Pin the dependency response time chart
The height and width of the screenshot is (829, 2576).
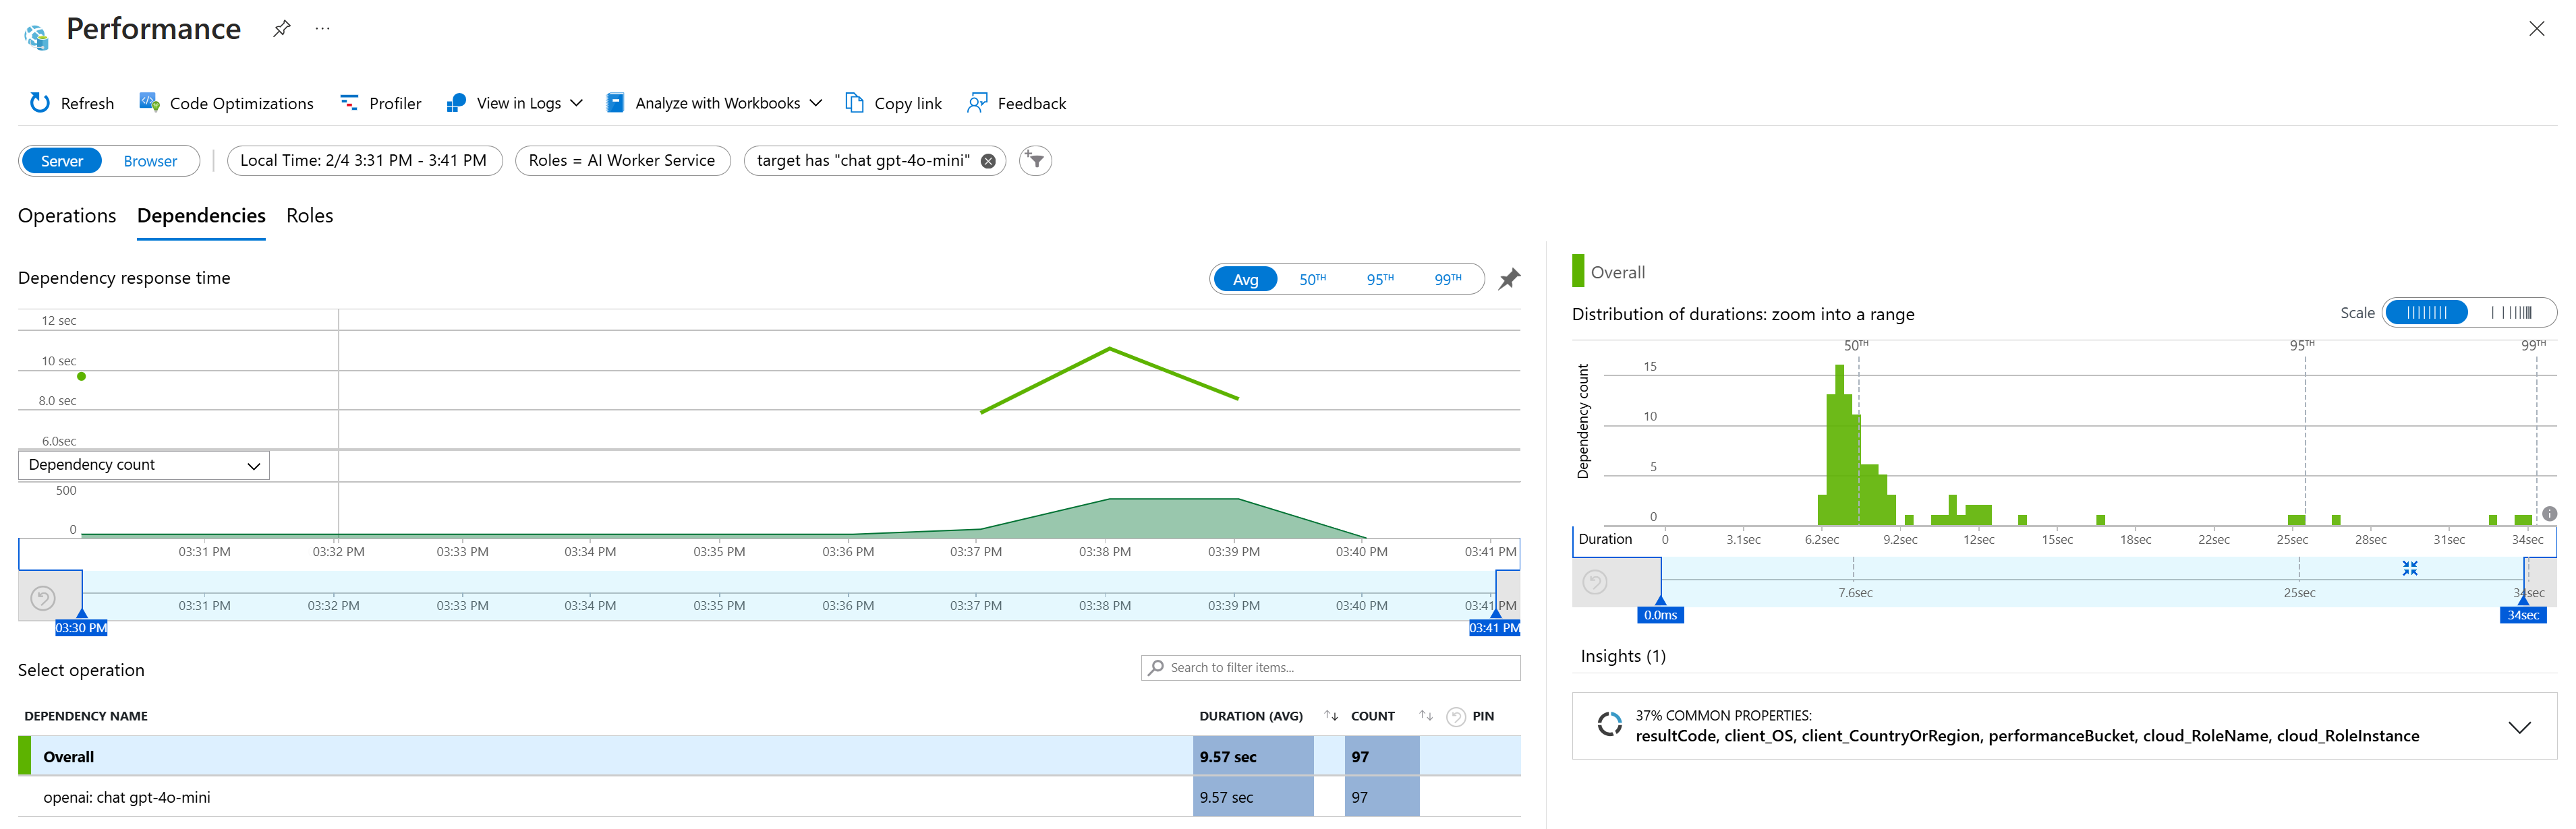1509,280
